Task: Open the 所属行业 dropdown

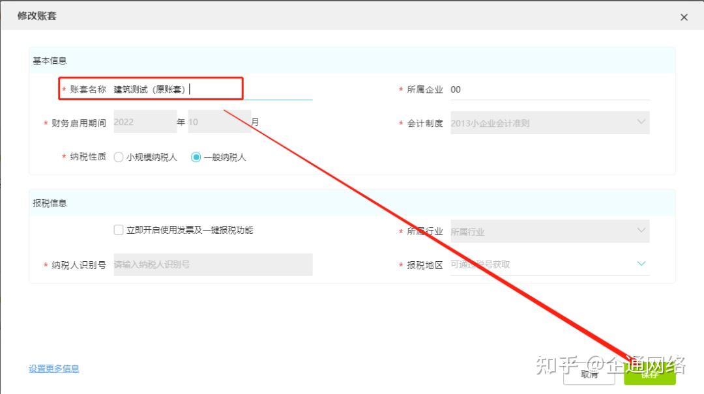Action: click(550, 231)
